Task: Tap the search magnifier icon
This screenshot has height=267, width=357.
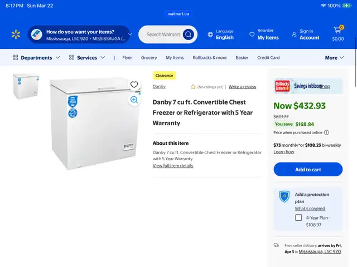Action: pyautogui.click(x=189, y=34)
